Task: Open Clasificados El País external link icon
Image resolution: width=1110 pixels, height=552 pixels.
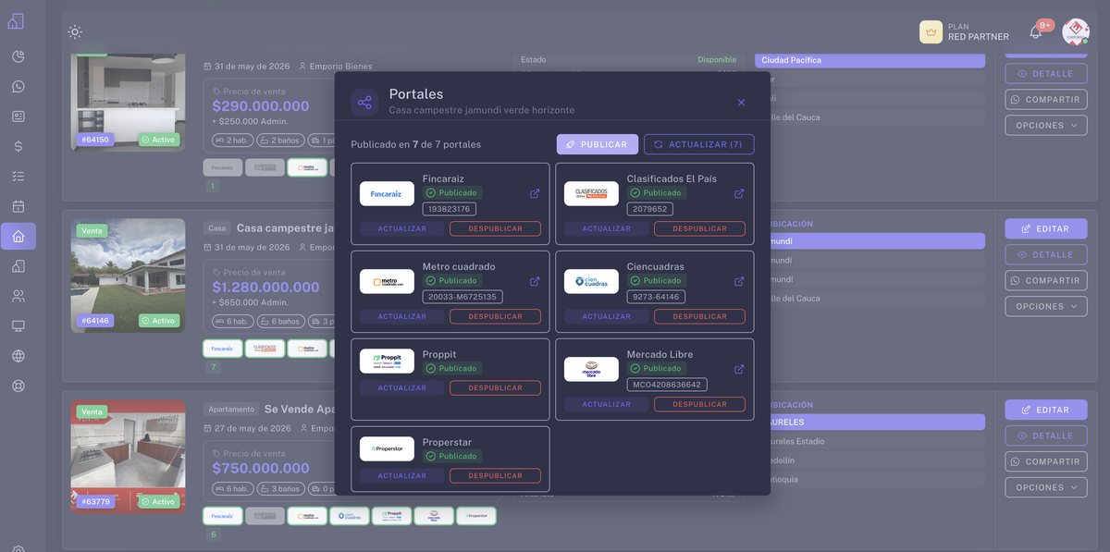Action: coord(739,193)
